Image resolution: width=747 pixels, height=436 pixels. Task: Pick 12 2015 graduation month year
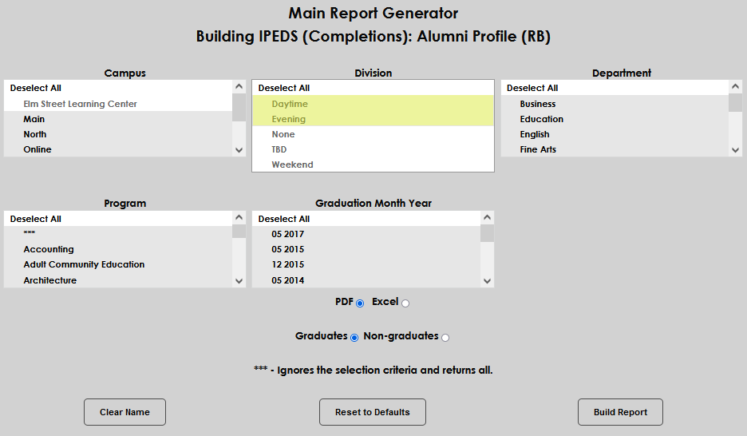point(287,264)
